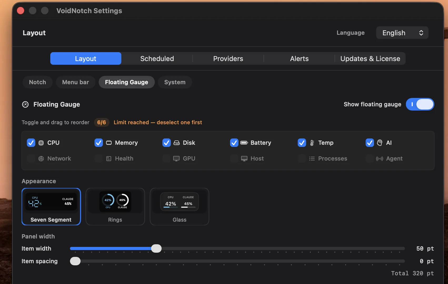The width and height of the screenshot is (448, 284).
Task: Click the Disk drive icon
Action: [177, 143]
